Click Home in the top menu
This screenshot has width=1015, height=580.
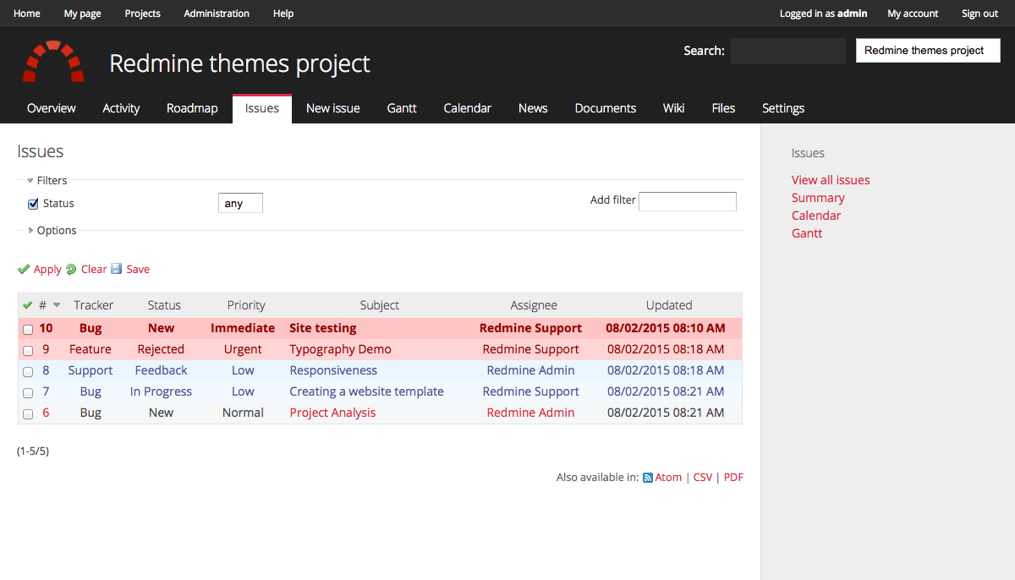pos(27,14)
